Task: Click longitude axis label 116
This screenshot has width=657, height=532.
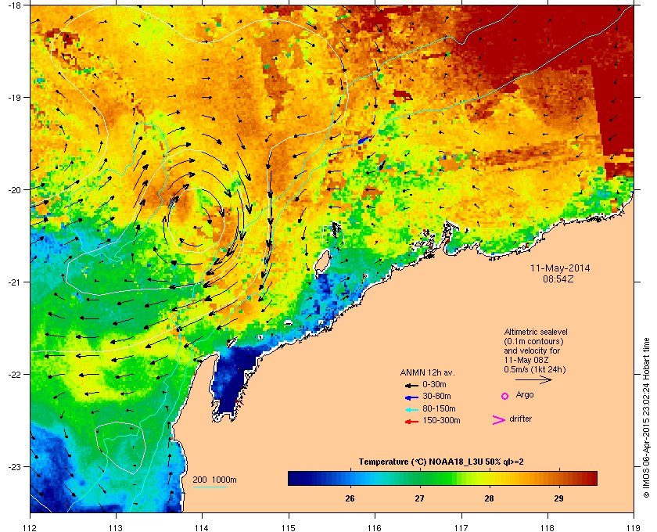Action: (375, 528)
